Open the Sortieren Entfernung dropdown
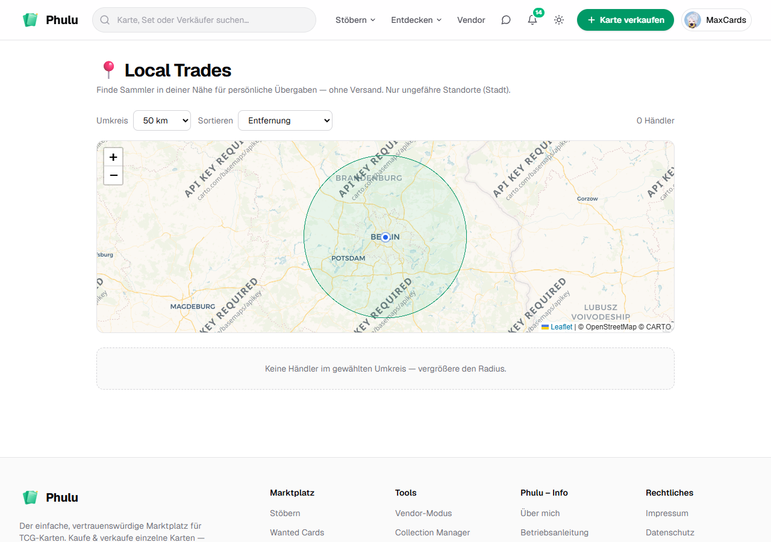Image resolution: width=771 pixels, height=542 pixels. tap(285, 120)
